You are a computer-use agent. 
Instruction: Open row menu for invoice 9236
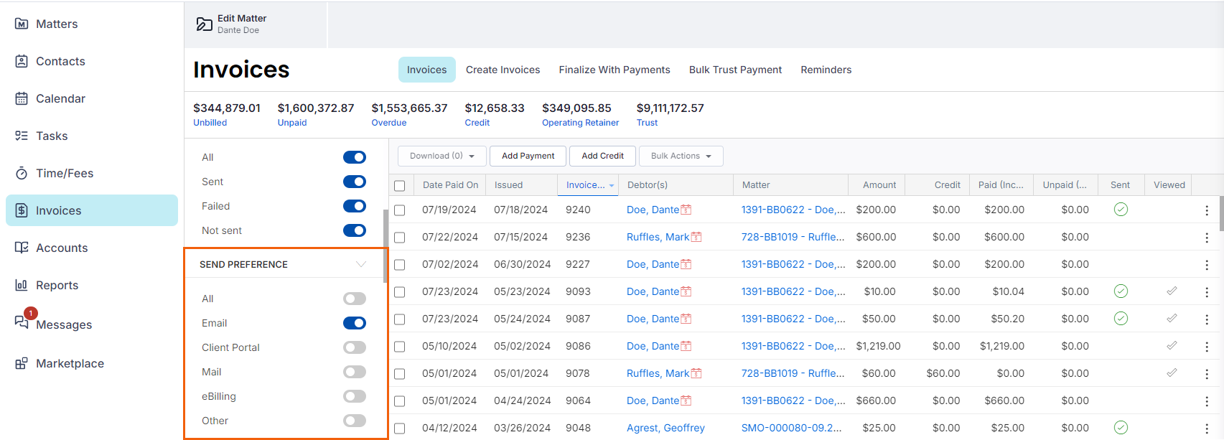1207,238
